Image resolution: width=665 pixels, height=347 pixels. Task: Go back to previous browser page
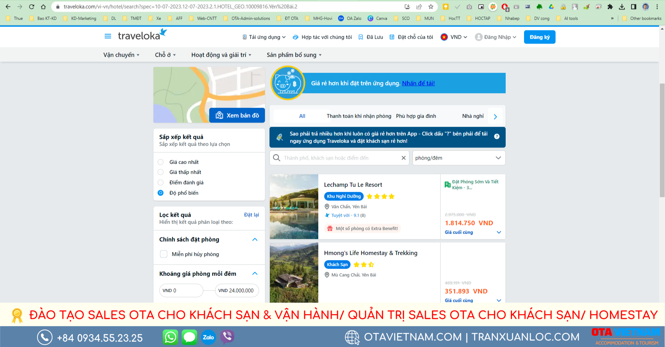coord(8,7)
